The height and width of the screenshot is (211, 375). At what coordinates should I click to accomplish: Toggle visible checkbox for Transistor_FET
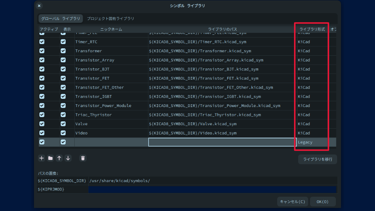coord(63,78)
